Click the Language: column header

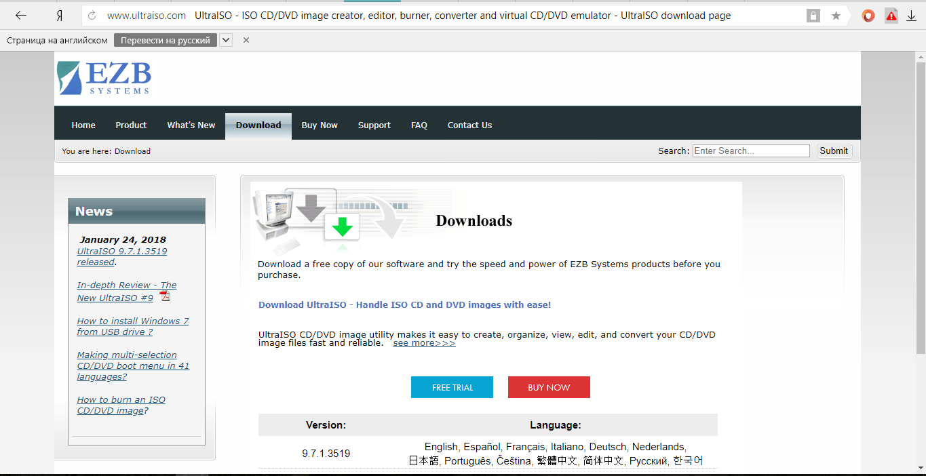556,425
